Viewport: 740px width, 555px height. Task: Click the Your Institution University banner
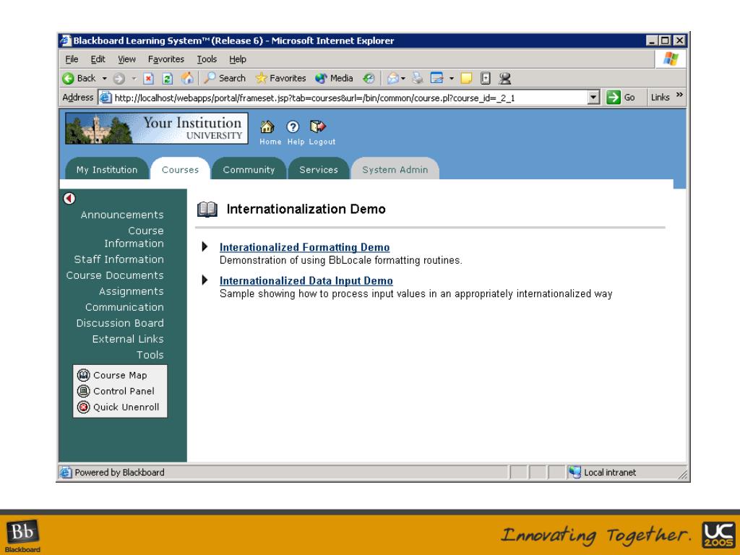157,129
